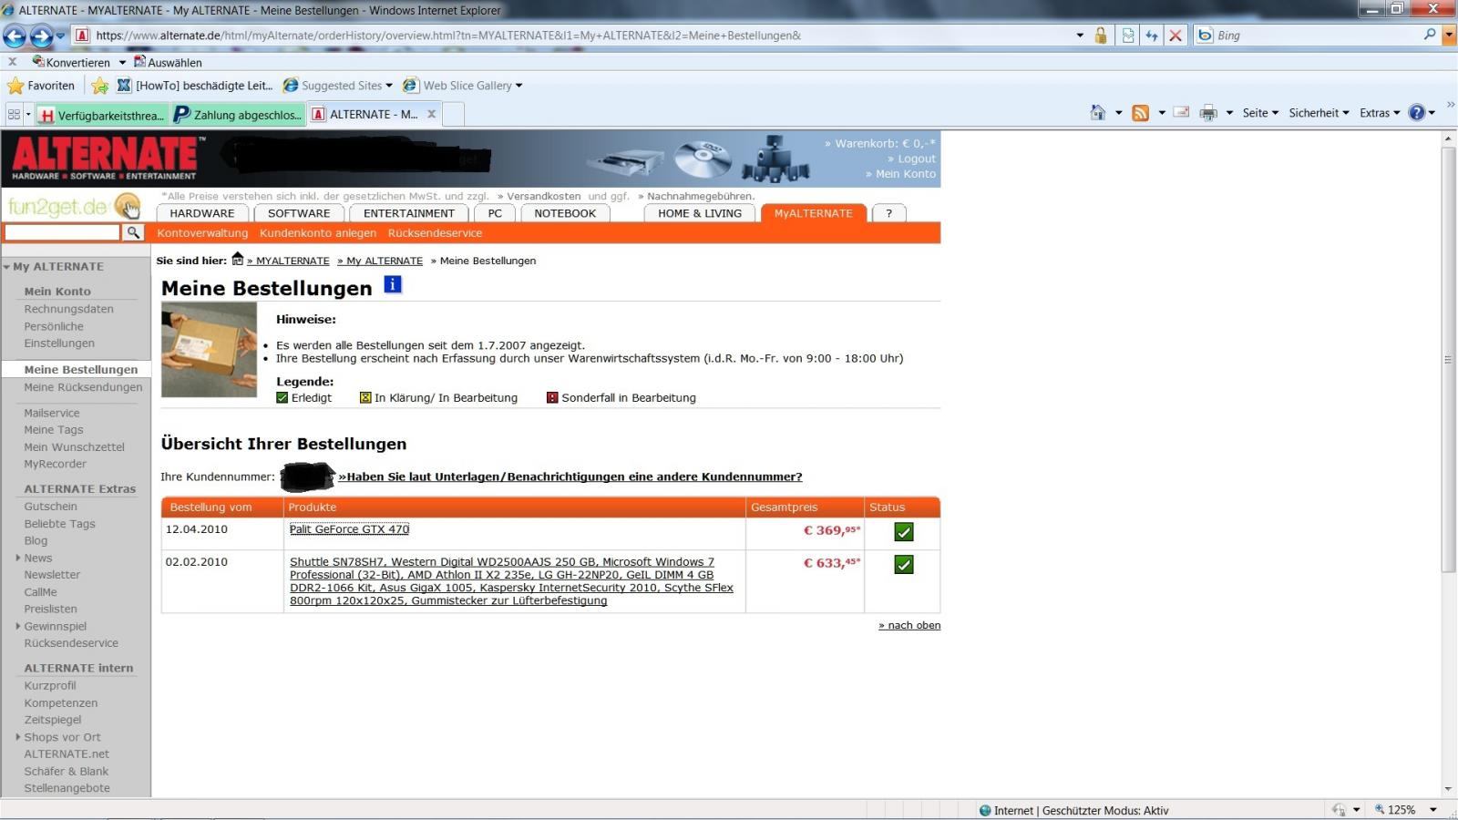Click the refresh arrows icon

click(1152, 36)
